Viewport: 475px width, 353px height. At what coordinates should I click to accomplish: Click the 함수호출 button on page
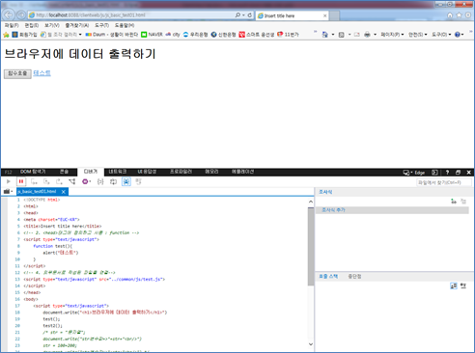point(17,73)
